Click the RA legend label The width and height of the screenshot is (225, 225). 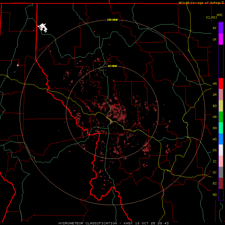point(214,128)
